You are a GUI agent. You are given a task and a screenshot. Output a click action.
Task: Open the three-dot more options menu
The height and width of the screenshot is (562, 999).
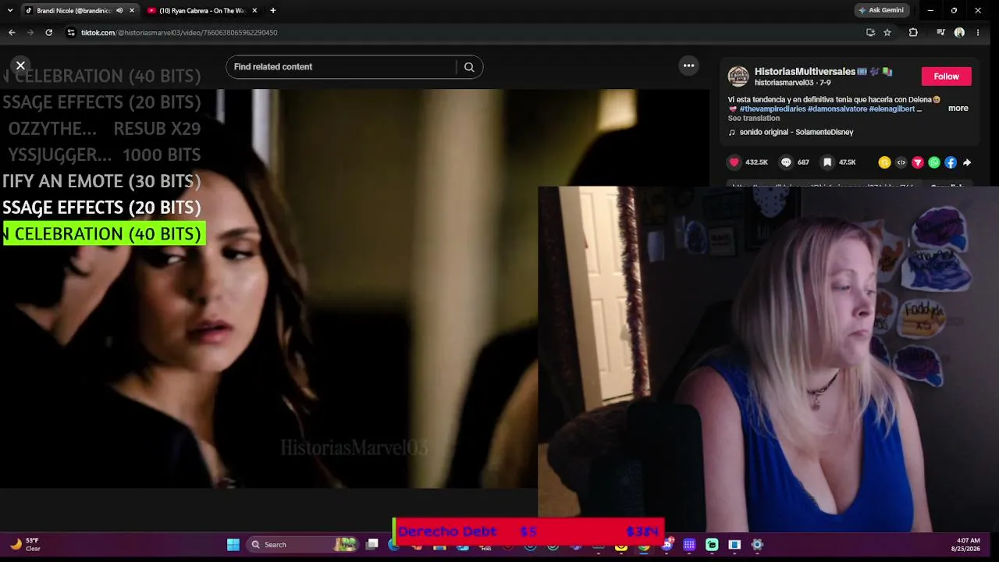point(688,66)
